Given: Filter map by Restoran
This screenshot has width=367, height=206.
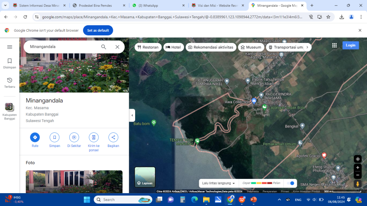Looking at the screenshot, I should tap(148, 47).
